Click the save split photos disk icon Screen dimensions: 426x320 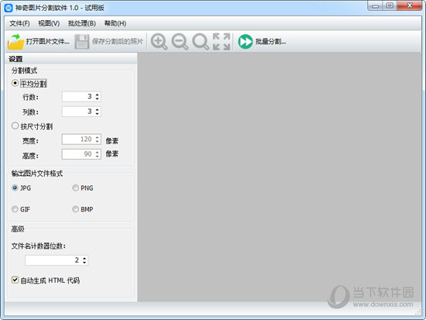click(82, 41)
